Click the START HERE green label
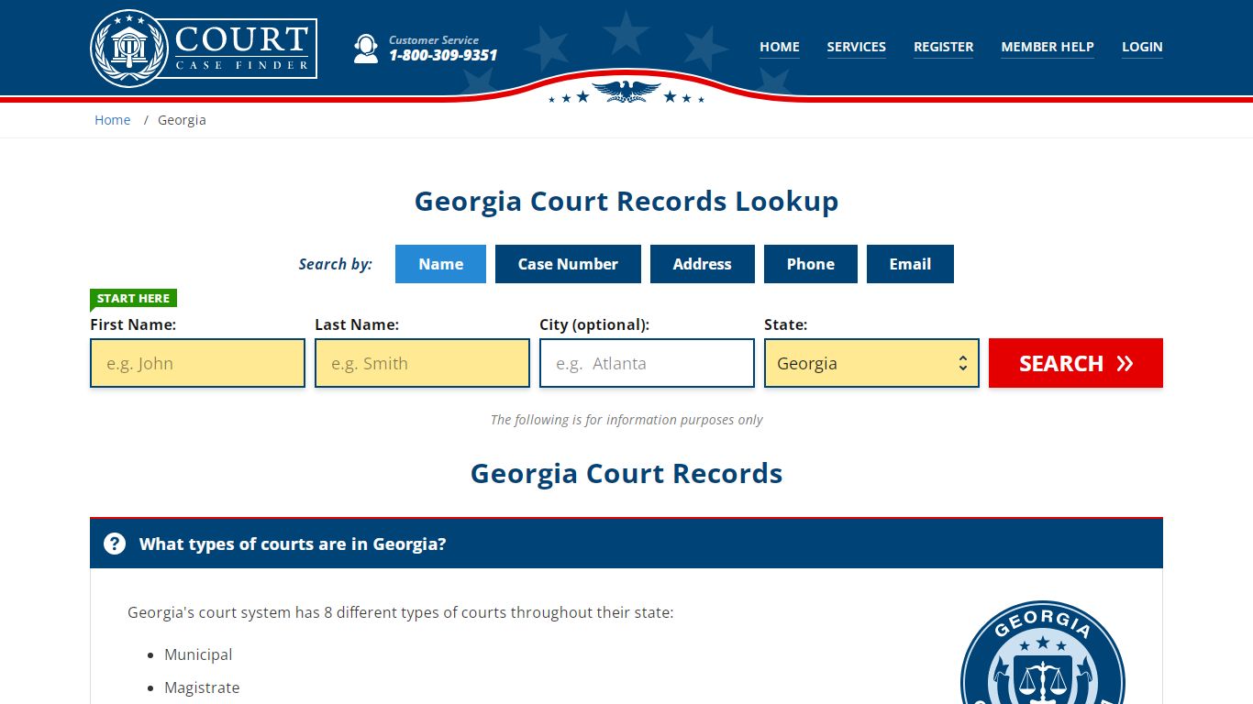The image size is (1253, 704). 133,298
